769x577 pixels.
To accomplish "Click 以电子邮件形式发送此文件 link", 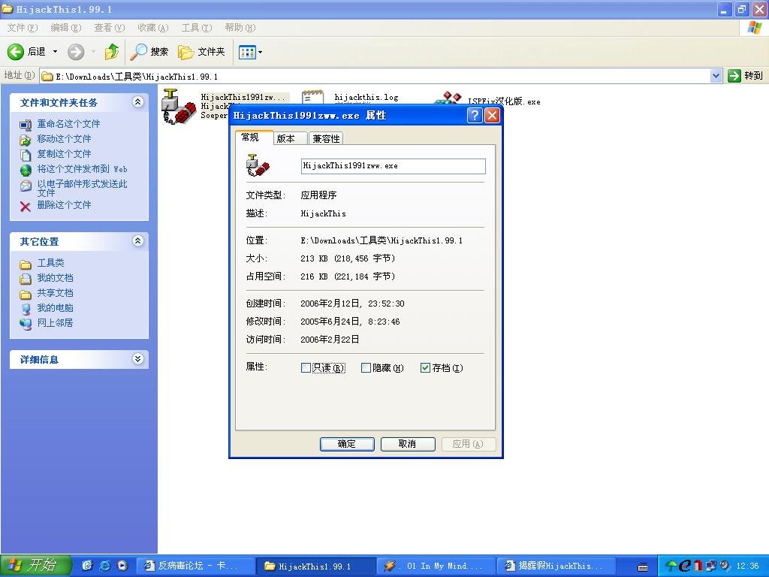I will [82, 188].
